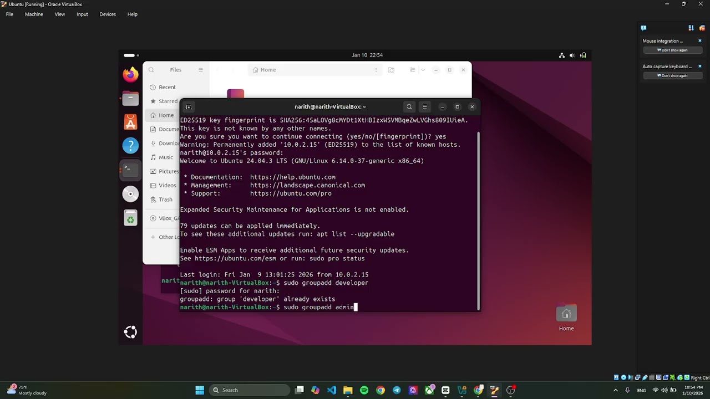Open the Input menu in VirtualBox
Image resolution: width=710 pixels, height=399 pixels.
click(82, 14)
